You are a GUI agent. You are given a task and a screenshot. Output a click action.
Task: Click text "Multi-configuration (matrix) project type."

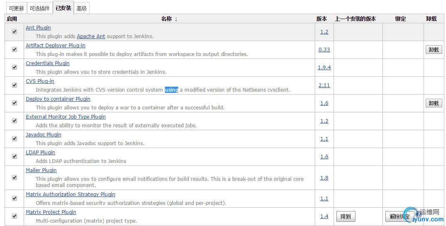tap(86, 221)
